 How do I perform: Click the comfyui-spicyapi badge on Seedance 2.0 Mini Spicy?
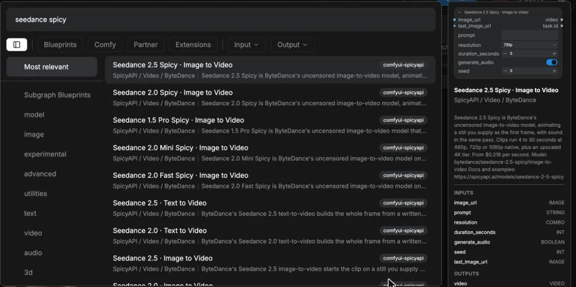(x=403, y=148)
